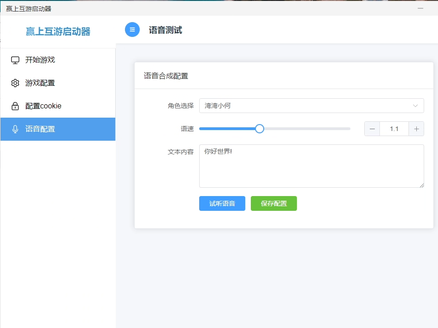Toggle the sidebar with the blue hamburger icon
Image resolution: width=438 pixels, height=328 pixels.
pyautogui.click(x=132, y=30)
